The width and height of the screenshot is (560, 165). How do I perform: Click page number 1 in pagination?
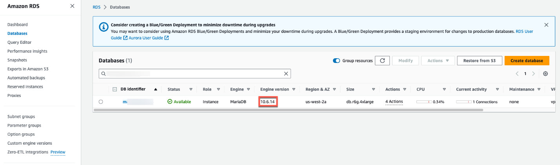point(525,74)
